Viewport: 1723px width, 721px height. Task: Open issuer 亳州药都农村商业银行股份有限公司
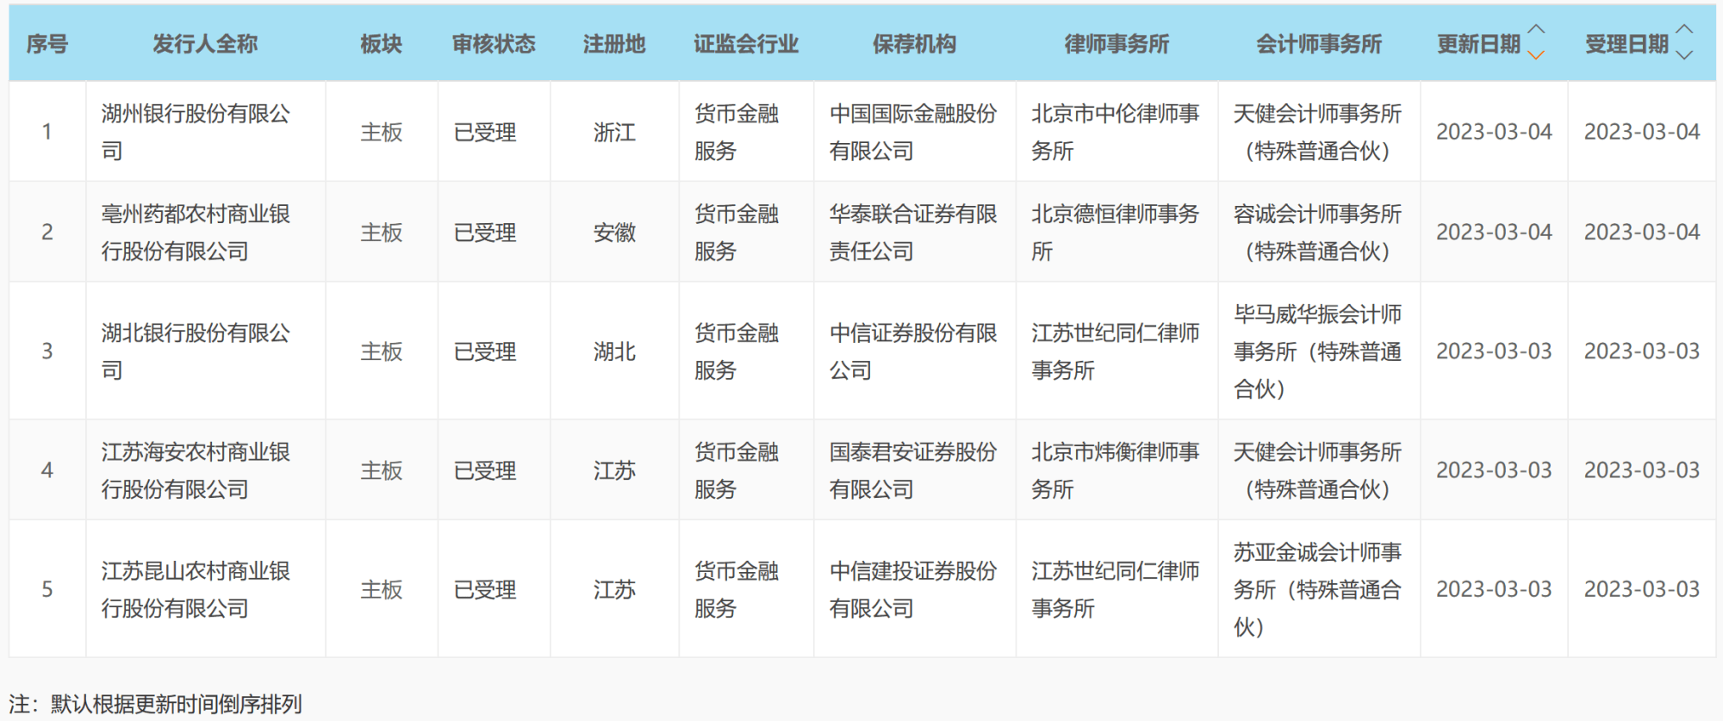point(196,233)
